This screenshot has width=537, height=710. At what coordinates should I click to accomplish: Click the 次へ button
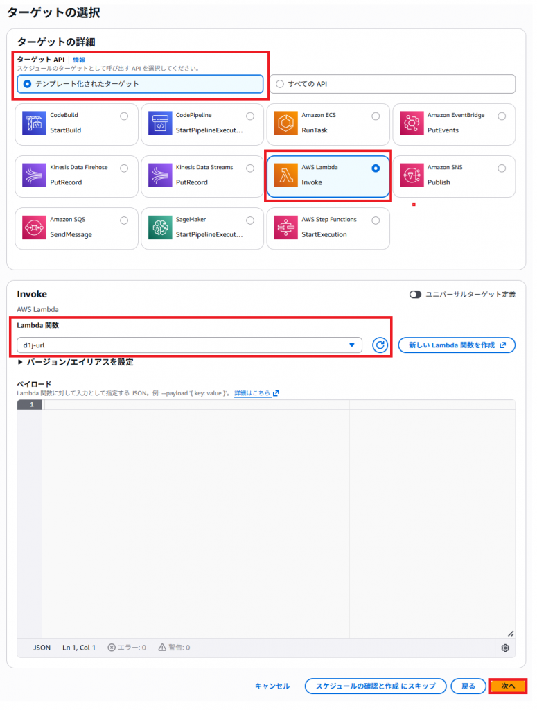pyautogui.click(x=508, y=686)
